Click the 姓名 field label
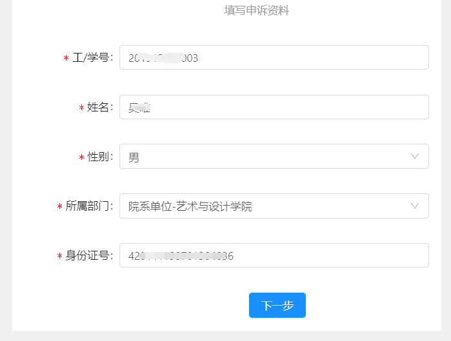Viewport: 451px width, 341px height. pos(100,108)
